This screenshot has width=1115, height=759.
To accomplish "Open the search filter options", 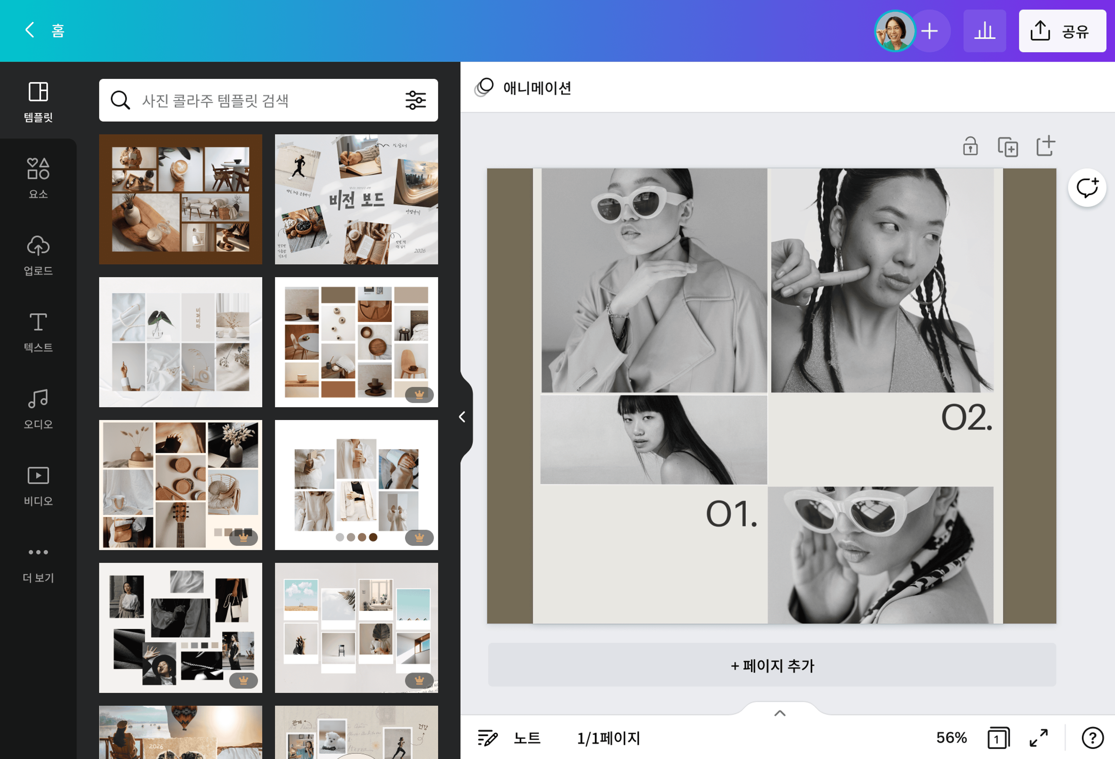I will pyautogui.click(x=415, y=100).
